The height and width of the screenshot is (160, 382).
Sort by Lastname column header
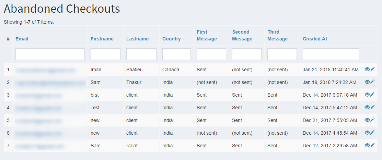pos(137,39)
